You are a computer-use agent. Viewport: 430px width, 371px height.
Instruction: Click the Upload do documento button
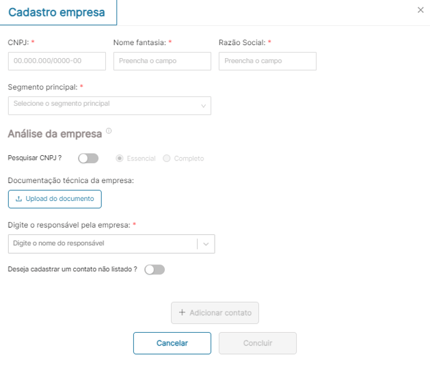55,199
